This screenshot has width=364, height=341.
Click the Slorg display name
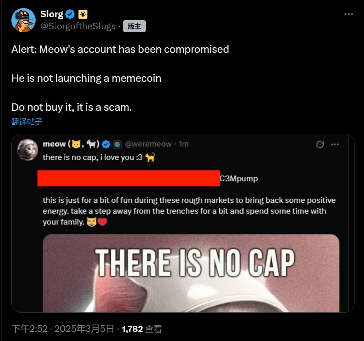[x=52, y=14]
